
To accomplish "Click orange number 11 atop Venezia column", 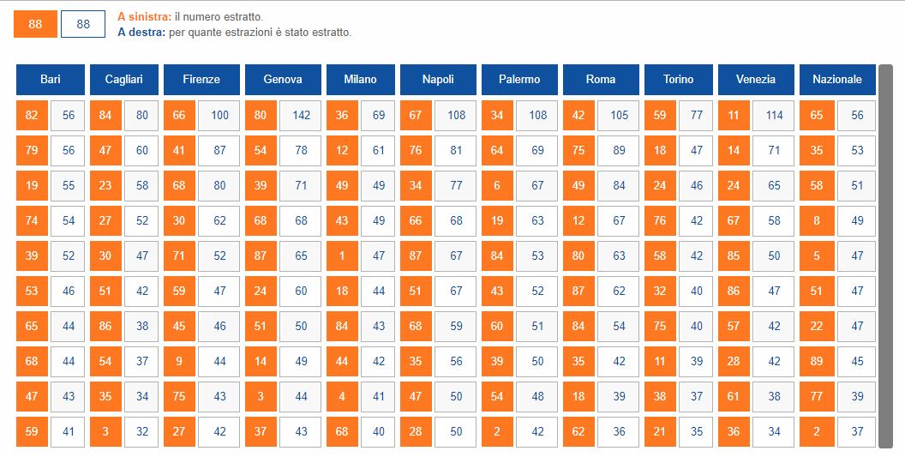I will [x=734, y=115].
